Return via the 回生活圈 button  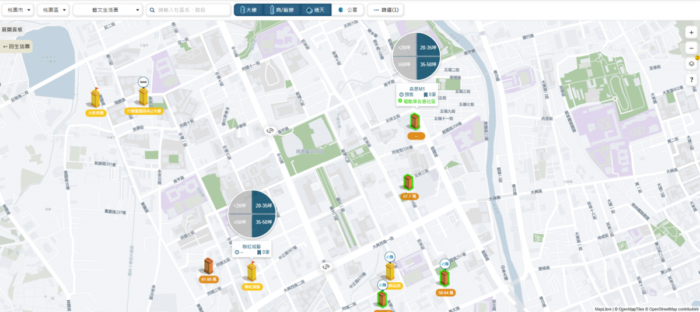coord(16,46)
